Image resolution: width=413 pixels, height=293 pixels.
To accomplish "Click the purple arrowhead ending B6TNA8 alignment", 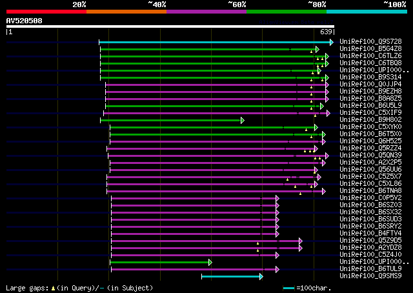I will (x=324, y=192).
